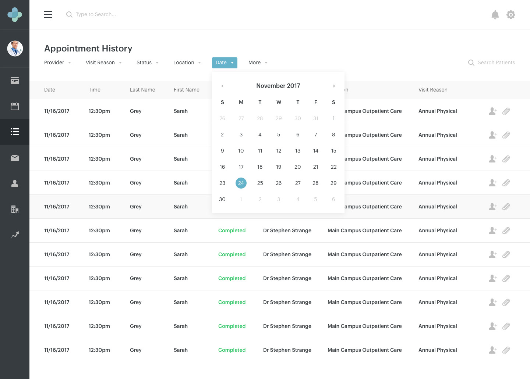
Task: Choose November 9 in calendar
Action: 222,151
